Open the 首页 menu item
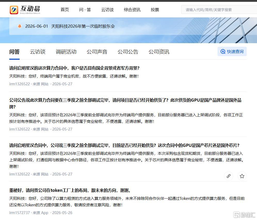Viewport: 257px width, 220px height. click(65, 10)
